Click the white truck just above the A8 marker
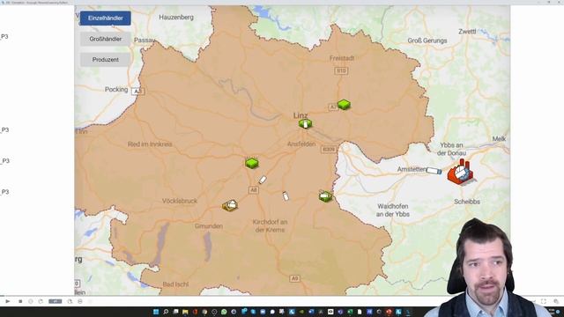 tap(263, 180)
